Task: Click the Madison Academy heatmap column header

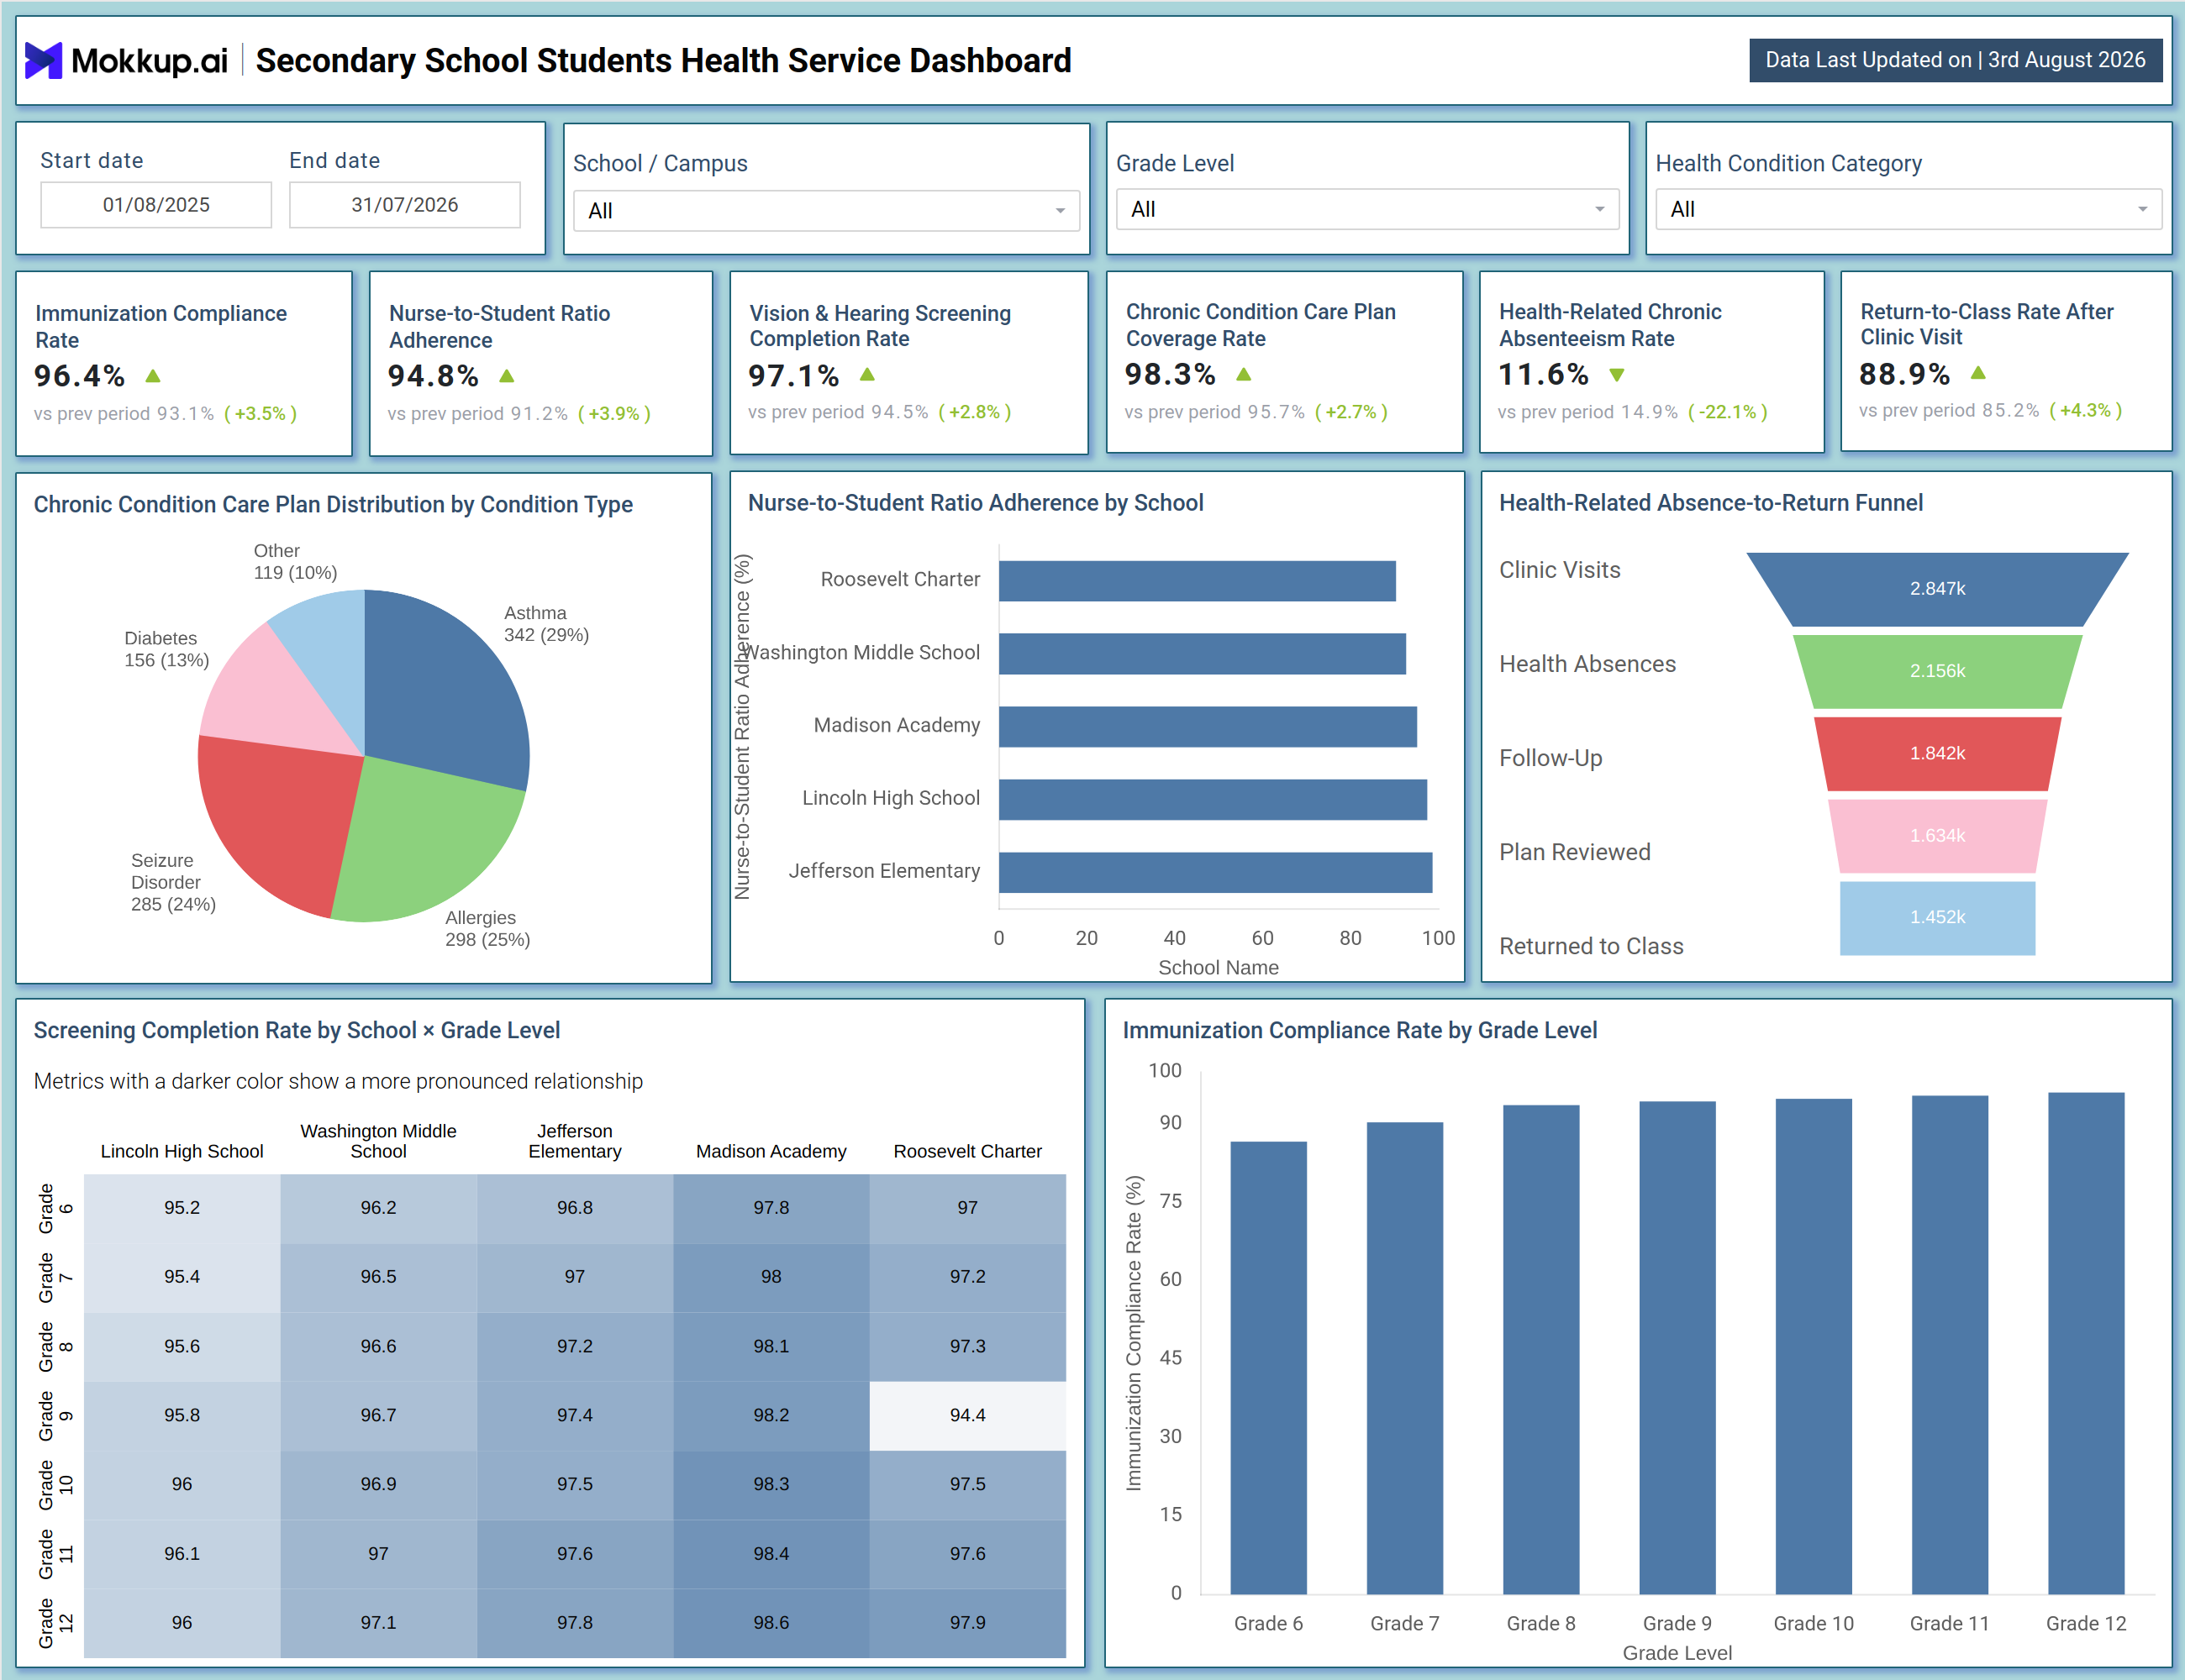Action: [771, 1151]
